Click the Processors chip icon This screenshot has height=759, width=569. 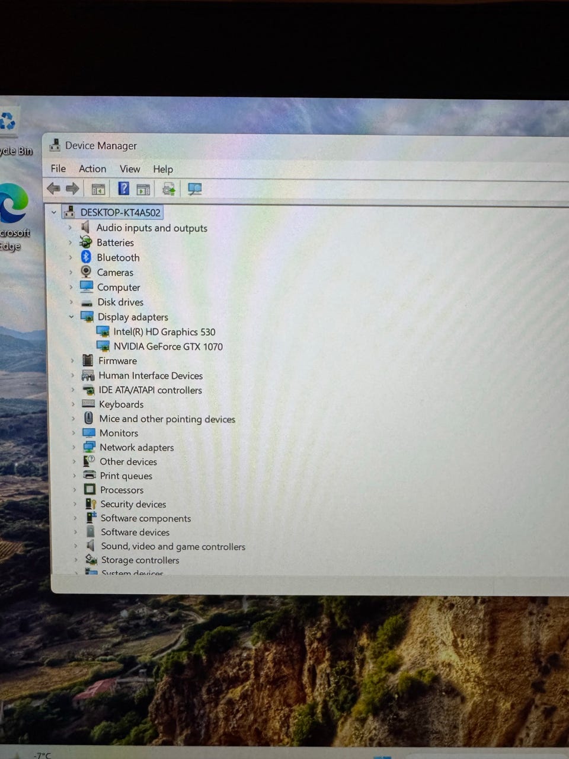(89, 489)
